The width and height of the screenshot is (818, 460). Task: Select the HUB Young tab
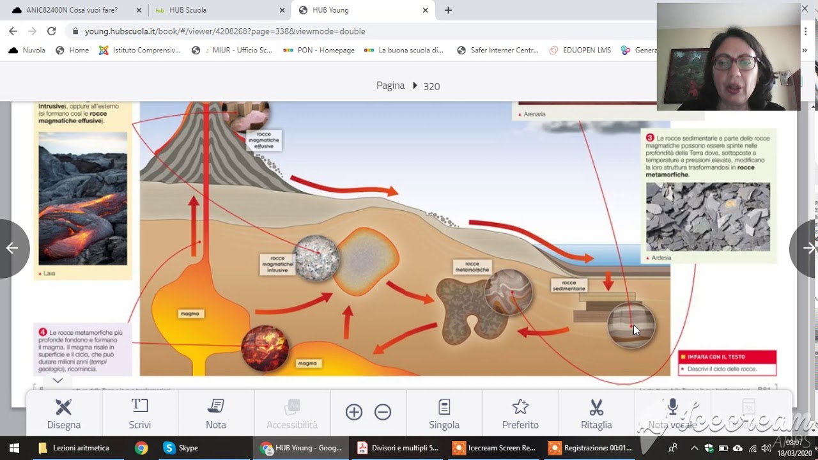[362, 10]
